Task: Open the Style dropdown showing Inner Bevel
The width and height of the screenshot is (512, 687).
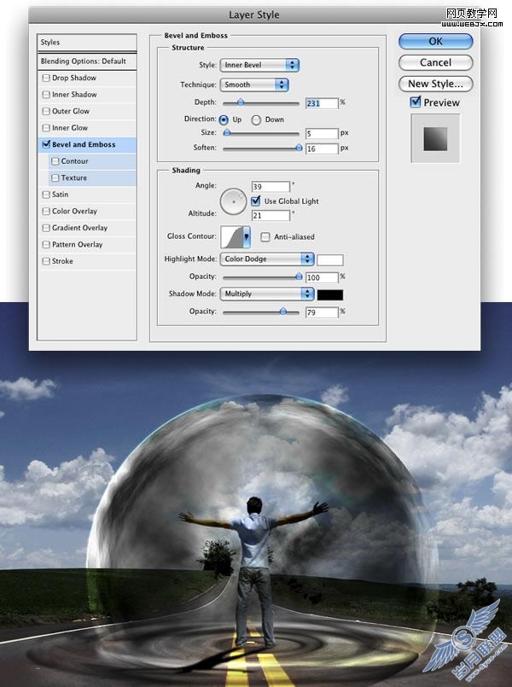Action: (259, 65)
